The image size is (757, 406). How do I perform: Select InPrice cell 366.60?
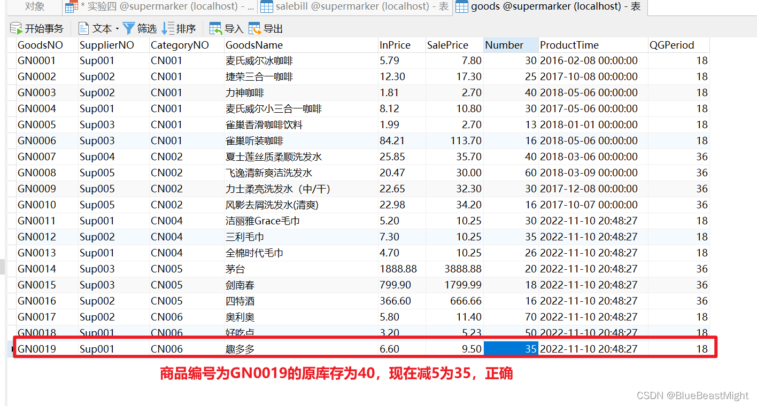point(401,301)
